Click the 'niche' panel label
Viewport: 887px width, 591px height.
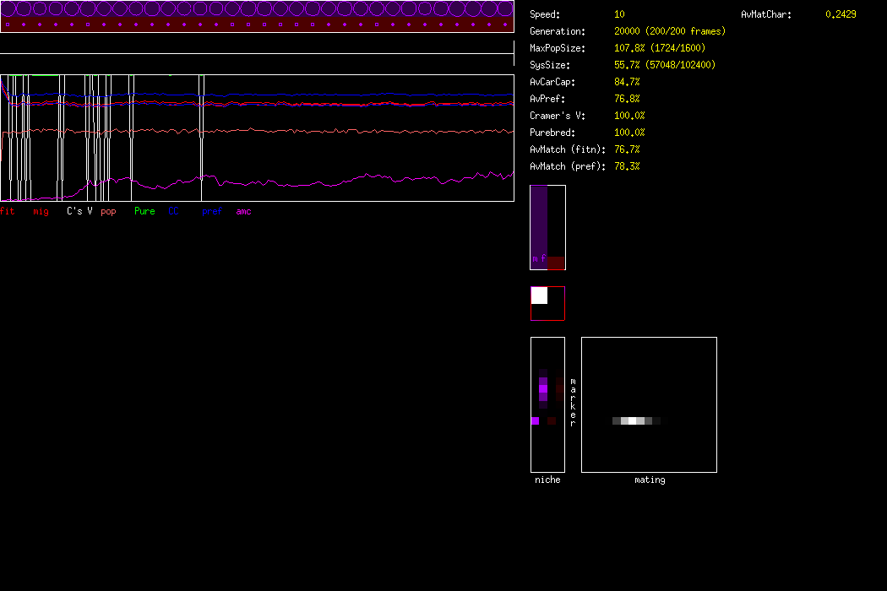pos(547,480)
